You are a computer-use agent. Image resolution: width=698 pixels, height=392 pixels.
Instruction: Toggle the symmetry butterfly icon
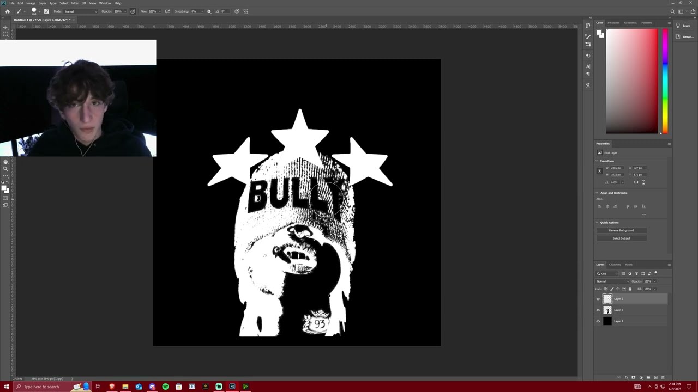click(246, 11)
